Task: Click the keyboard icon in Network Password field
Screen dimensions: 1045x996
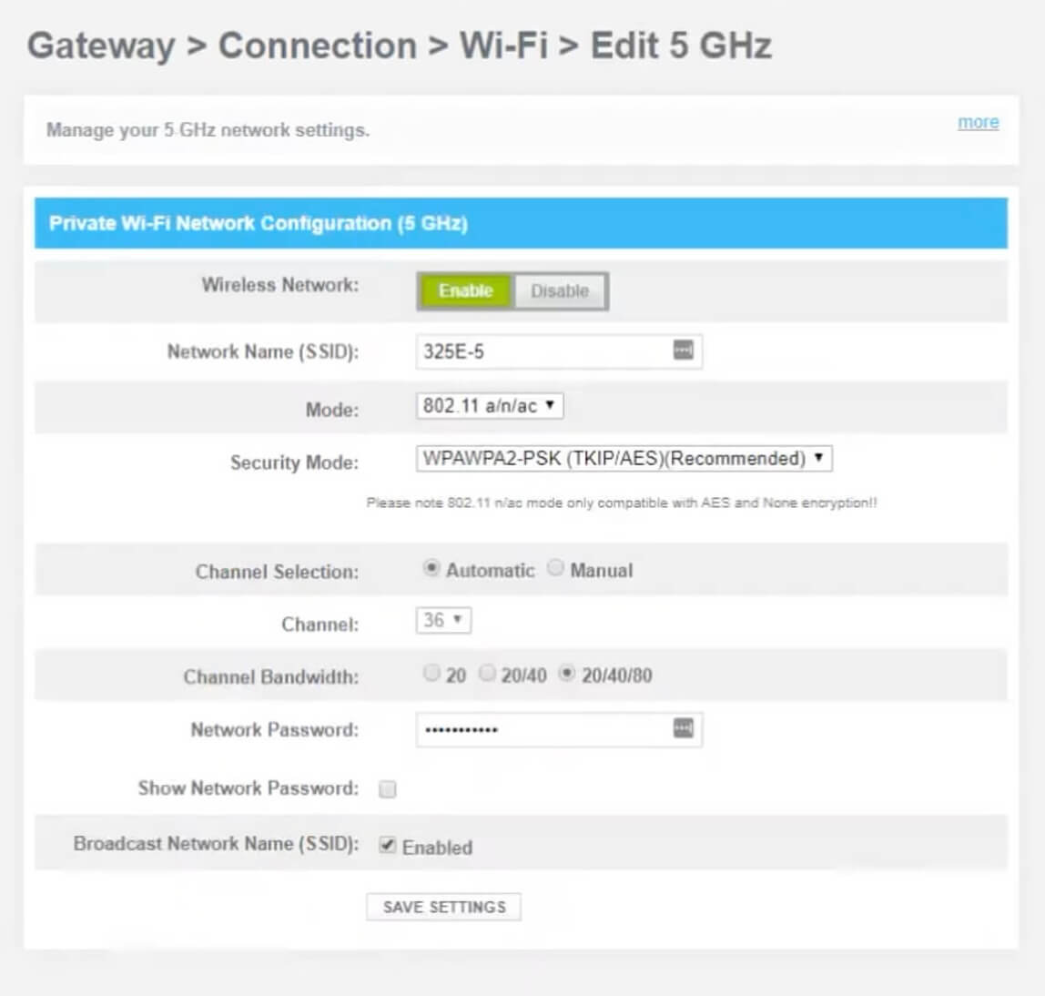Action: (x=683, y=727)
